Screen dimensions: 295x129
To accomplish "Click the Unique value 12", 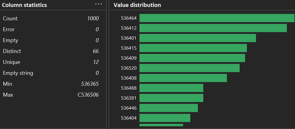I will (96, 62).
